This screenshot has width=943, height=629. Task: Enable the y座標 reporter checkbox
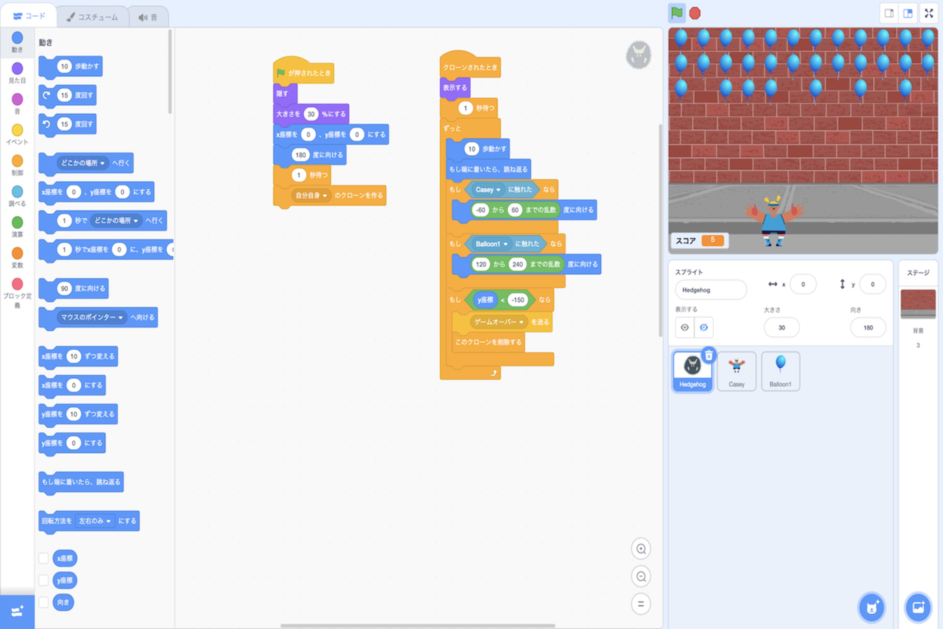coord(43,580)
